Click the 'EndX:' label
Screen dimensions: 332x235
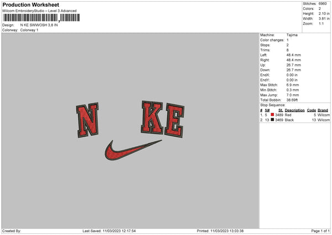[x=265, y=75]
